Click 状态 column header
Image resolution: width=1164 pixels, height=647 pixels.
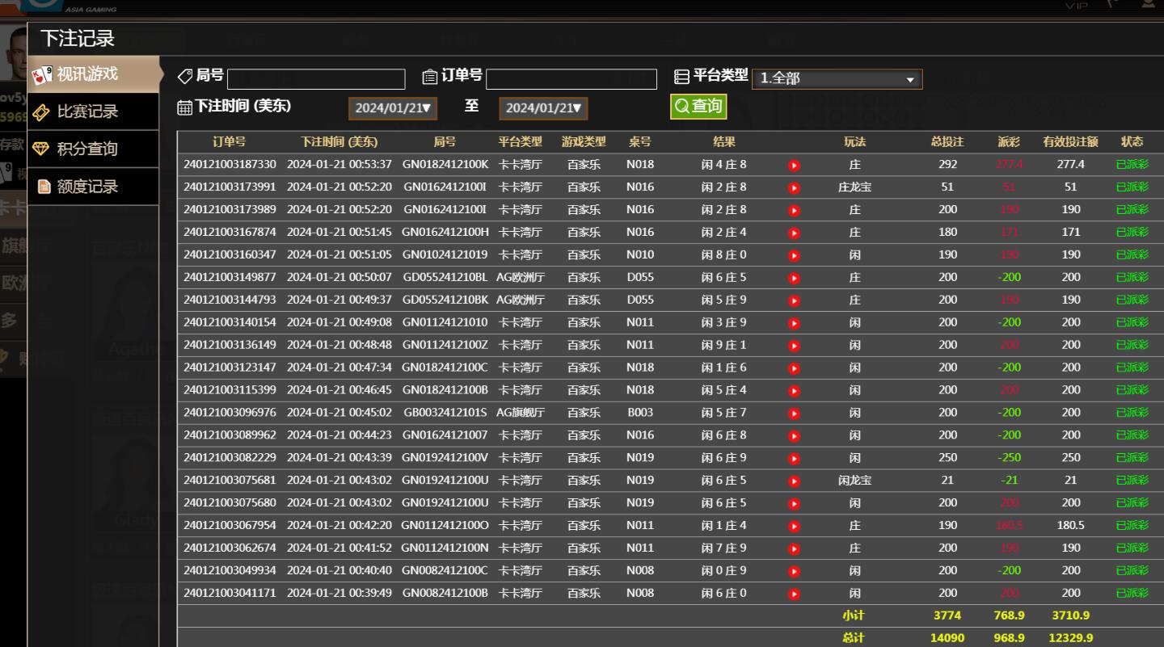click(x=1132, y=141)
